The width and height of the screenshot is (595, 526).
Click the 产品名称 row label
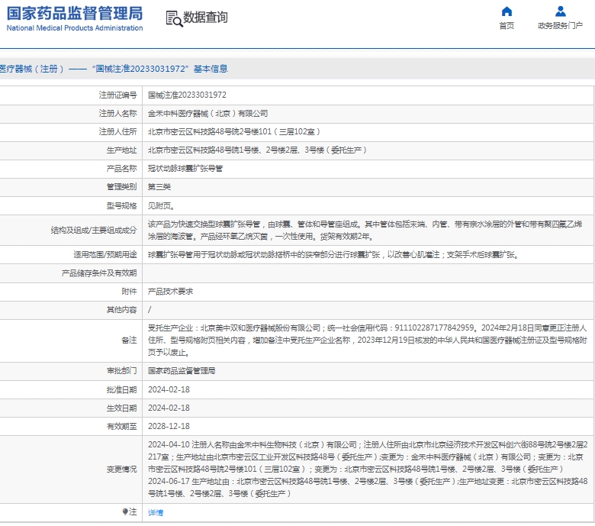pos(121,168)
